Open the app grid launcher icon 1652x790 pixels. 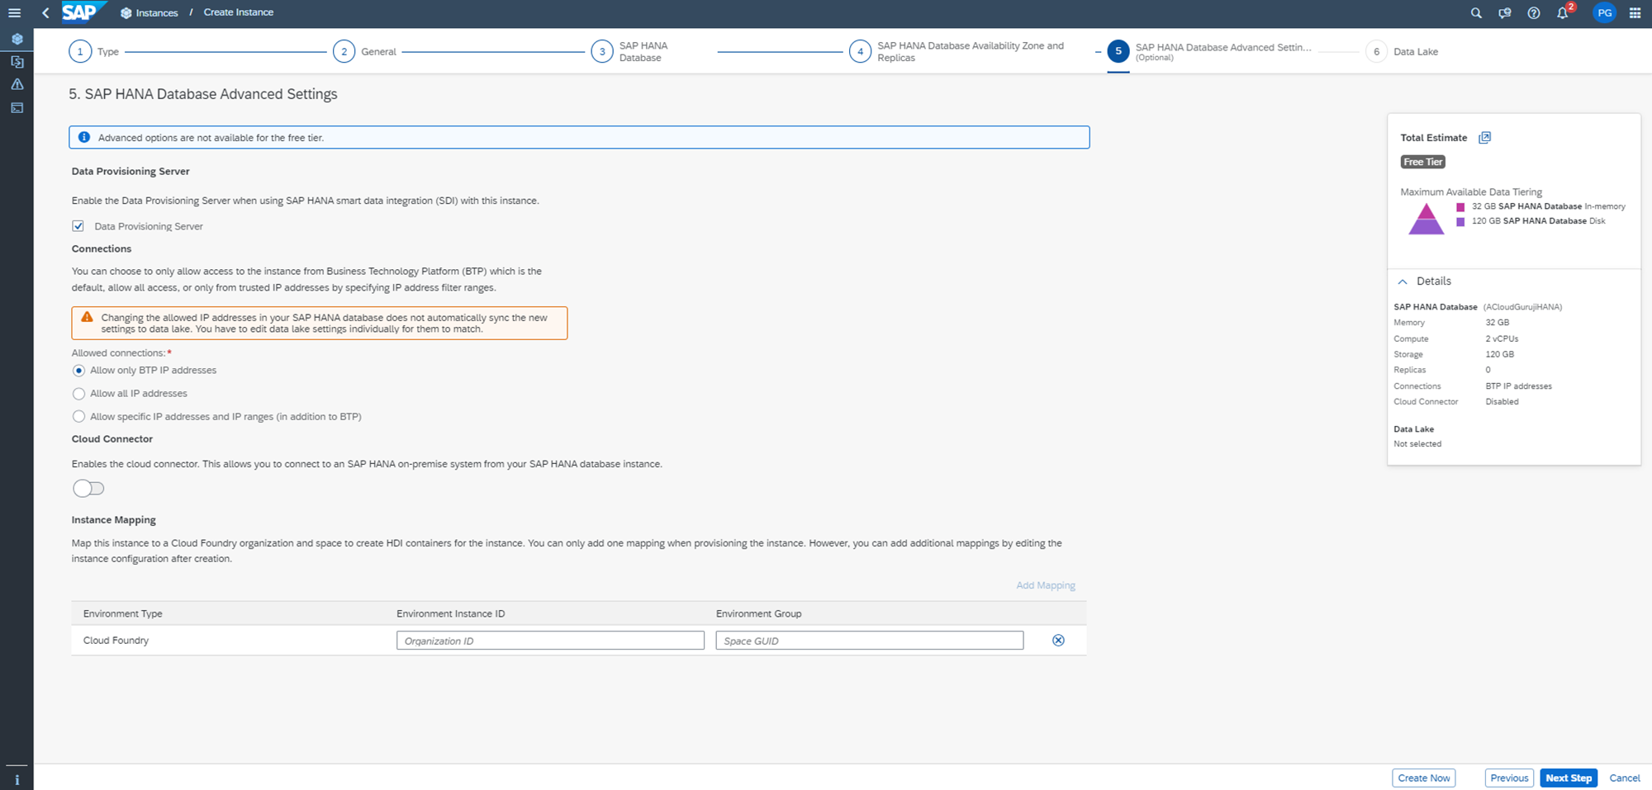(x=1635, y=13)
